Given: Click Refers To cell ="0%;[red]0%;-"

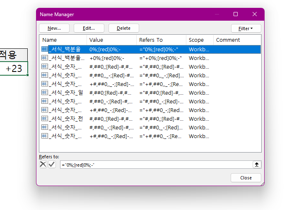Looking at the screenshot, I should (x=159, y=50).
